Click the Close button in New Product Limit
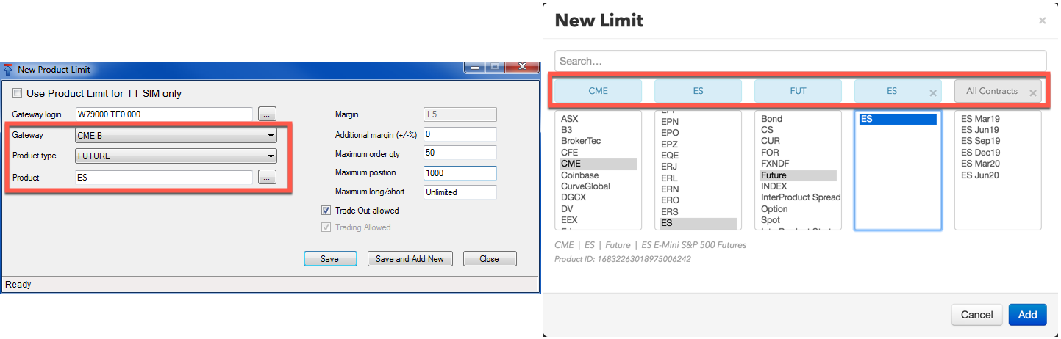This screenshot has width=1061, height=339. tap(489, 258)
